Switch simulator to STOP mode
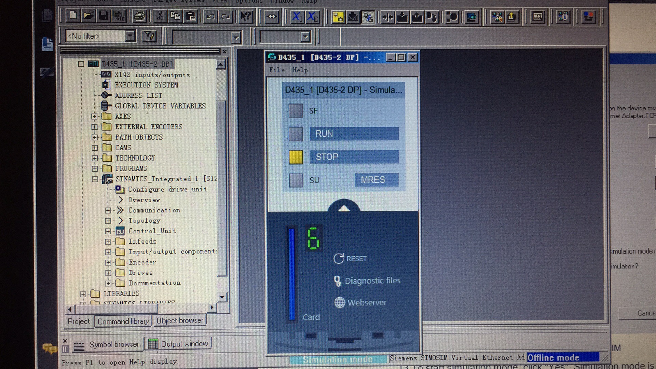656x369 pixels. (x=354, y=157)
